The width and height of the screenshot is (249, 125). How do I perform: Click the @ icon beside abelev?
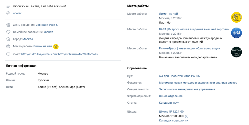pyautogui.click(x=8, y=13)
